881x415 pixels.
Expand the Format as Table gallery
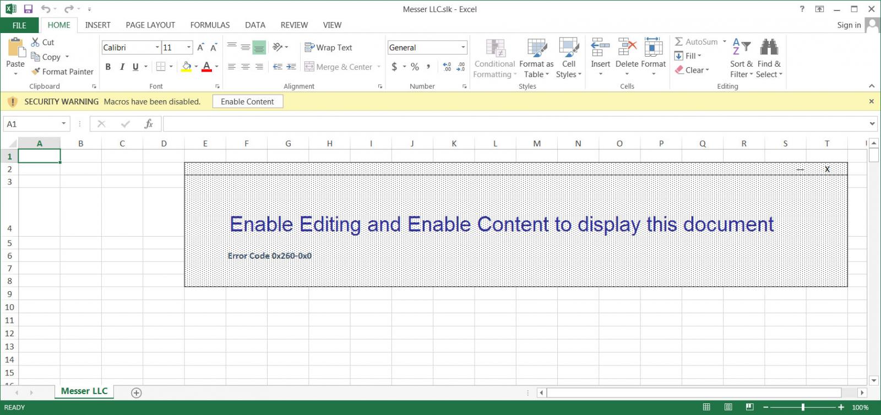pos(536,58)
